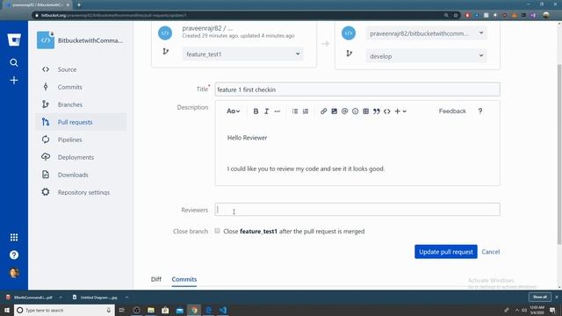
Task: Click Update pull request button
Action: [446, 252]
